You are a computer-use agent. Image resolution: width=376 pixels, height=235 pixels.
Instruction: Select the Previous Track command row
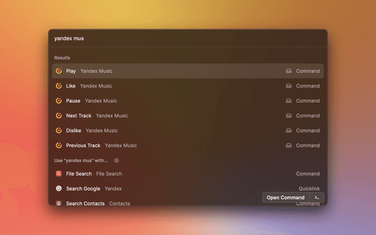click(x=188, y=145)
